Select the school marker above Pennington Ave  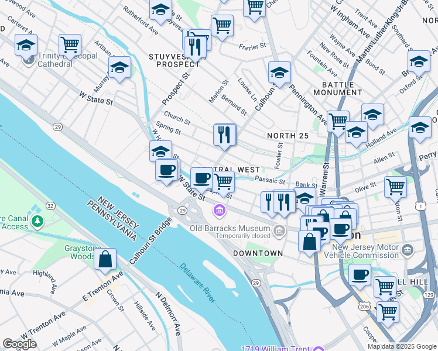pos(279,74)
